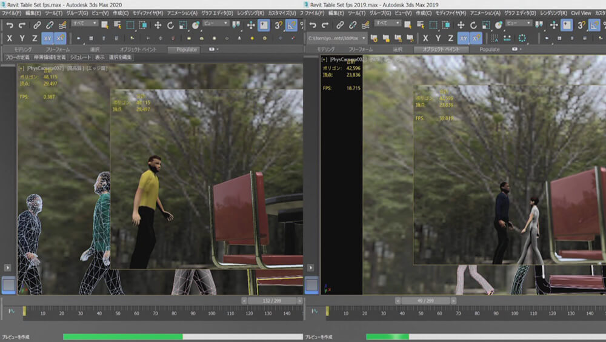Open the PhysCamera002 view menu in 2020 viewport
This screenshot has width=606, height=342.
(45, 69)
